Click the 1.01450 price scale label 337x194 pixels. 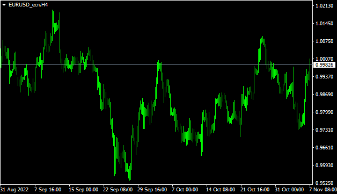tap(324, 24)
